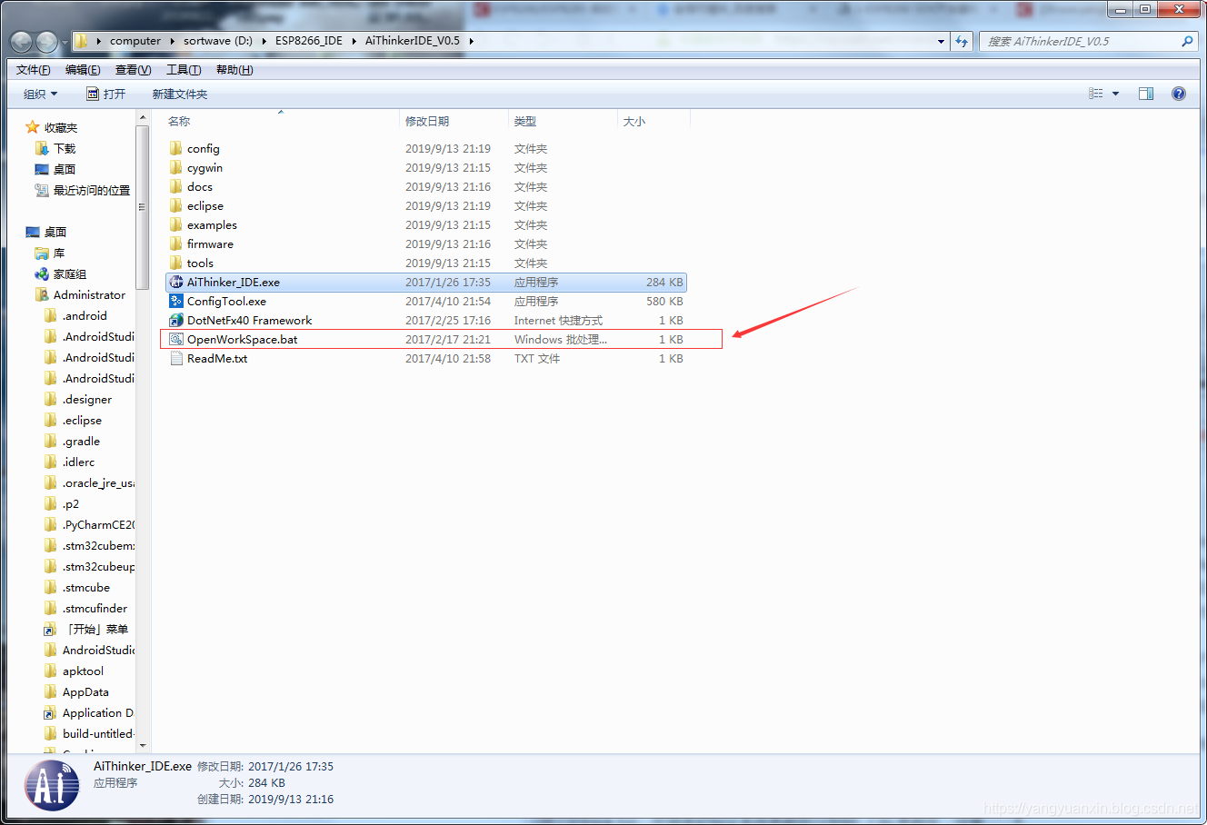The height and width of the screenshot is (825, 1207).
Task: Click the refresh icon beside address bar
Action: (962, 41)
